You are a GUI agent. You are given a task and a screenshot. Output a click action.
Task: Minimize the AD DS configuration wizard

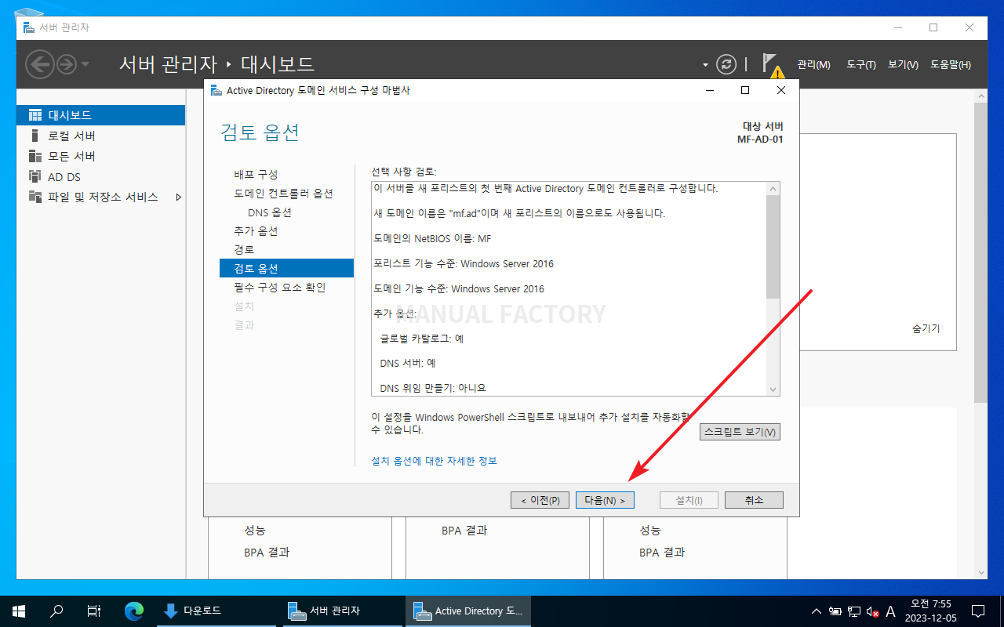pyautogui.click(x=708, y=90)
